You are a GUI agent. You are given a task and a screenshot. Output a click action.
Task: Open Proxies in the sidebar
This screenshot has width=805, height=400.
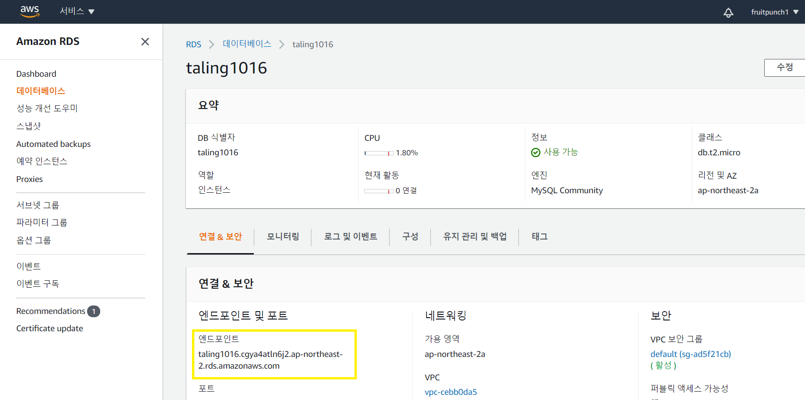coord(30,179)
